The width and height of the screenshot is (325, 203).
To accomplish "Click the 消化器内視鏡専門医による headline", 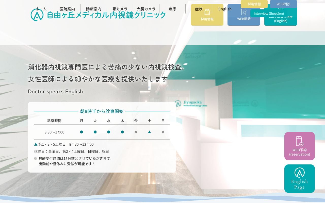I will click(x=107, y=67).
